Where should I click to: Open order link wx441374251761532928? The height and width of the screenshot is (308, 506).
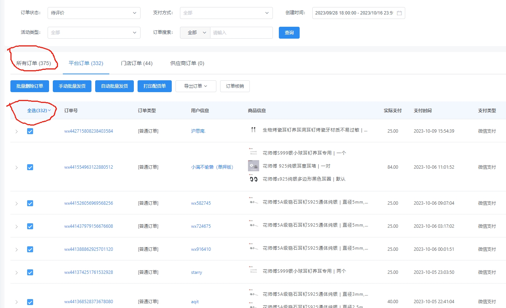88,272
